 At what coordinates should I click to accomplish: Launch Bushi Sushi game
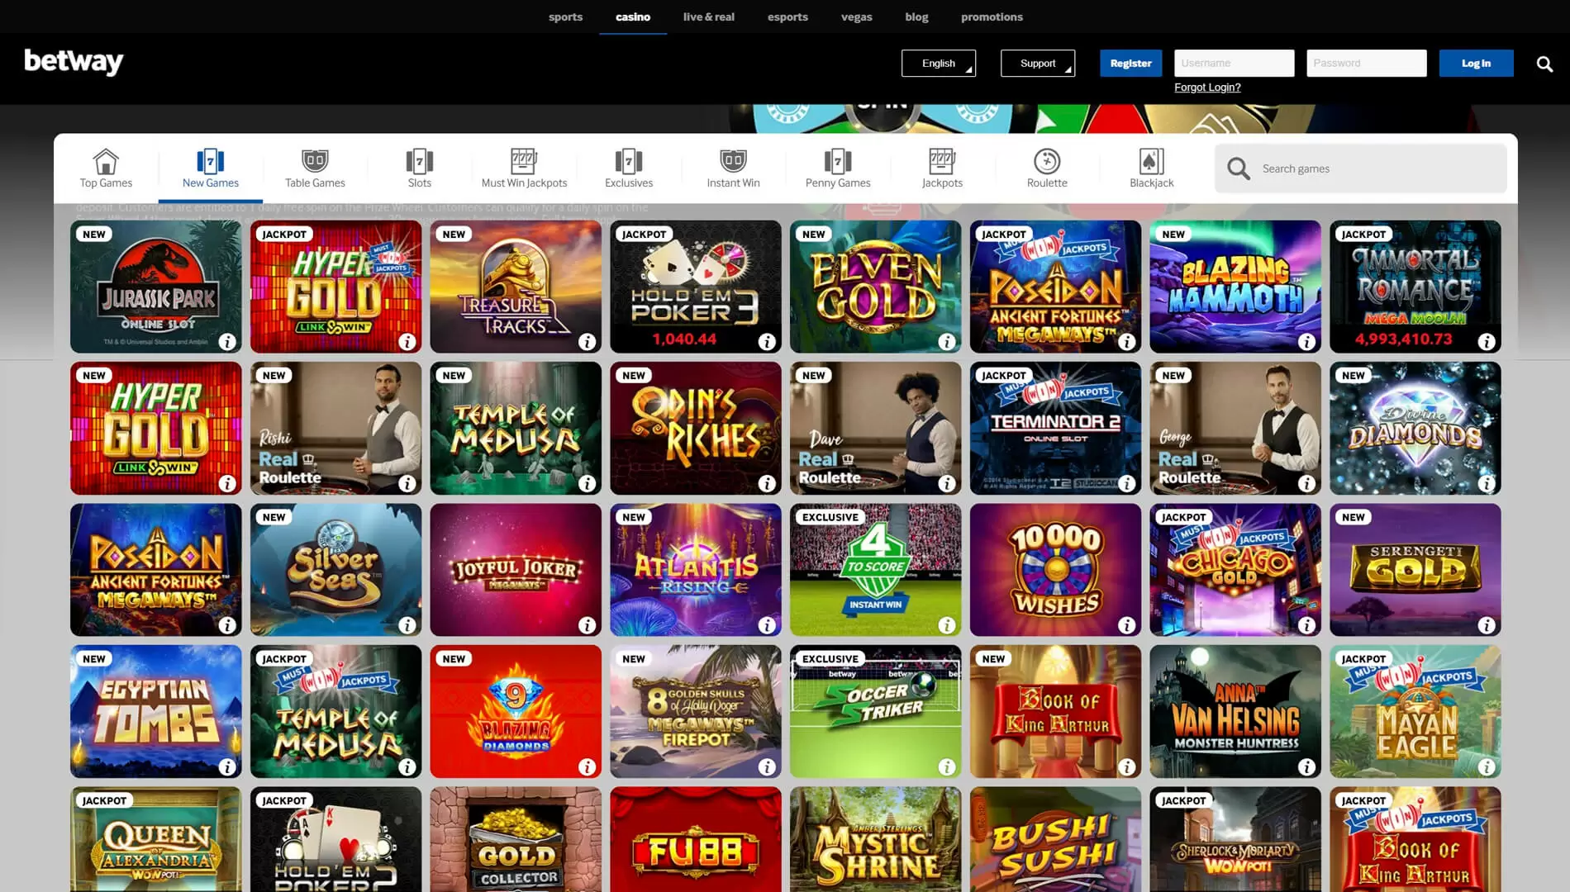[1055, 839]
